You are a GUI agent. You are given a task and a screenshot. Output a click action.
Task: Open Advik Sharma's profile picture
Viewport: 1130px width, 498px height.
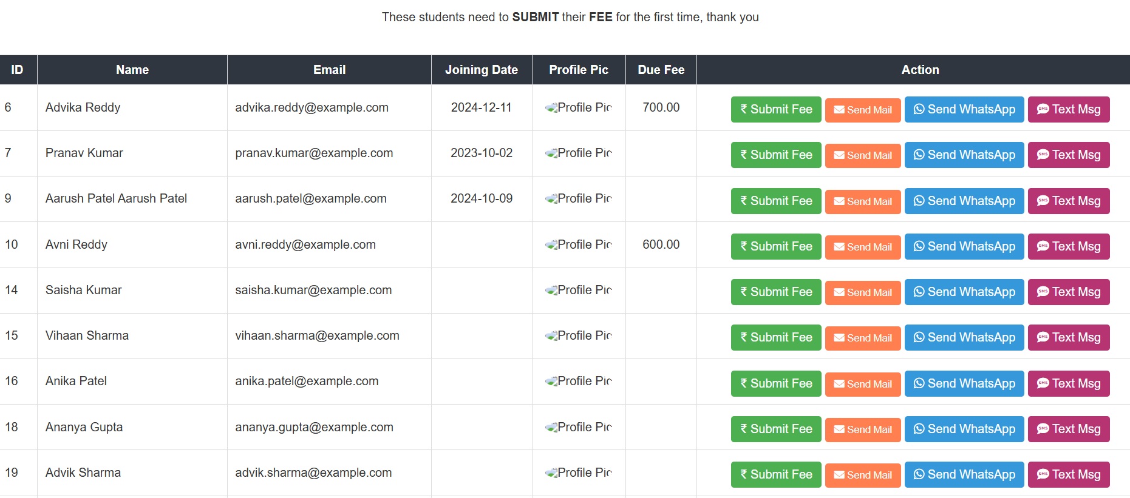[579, 473]
